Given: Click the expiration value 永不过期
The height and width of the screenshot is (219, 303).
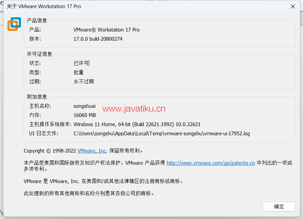Looking at the screenshot, I should (x=84, y=82).
